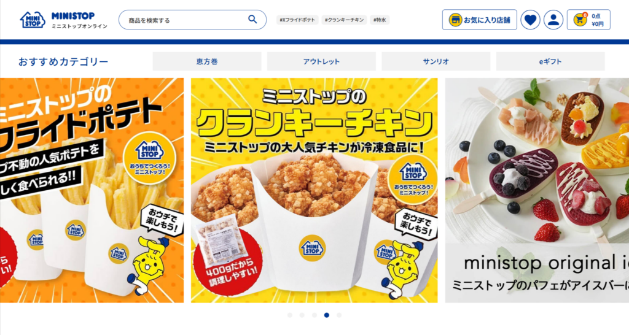Screen dimensions: 629x335
Task: Go to first carousel slide dot
Action: tap(290, 315)
